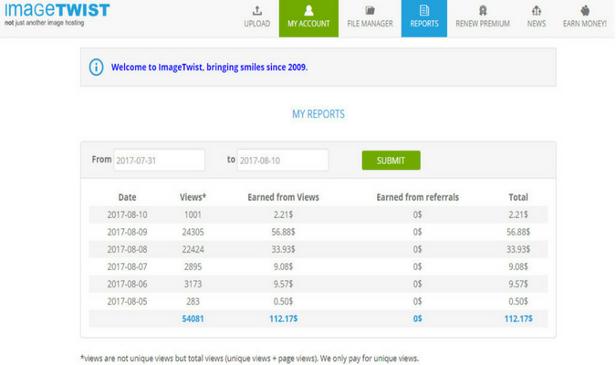Viewport: 616px width, 365px height.
Task: Click the Reports document icon
Action: 423,10
